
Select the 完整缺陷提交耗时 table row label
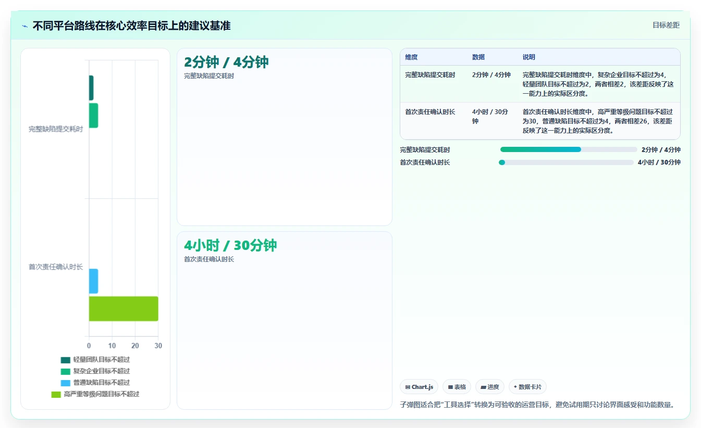pyautogui.click(x=430, y=75)
